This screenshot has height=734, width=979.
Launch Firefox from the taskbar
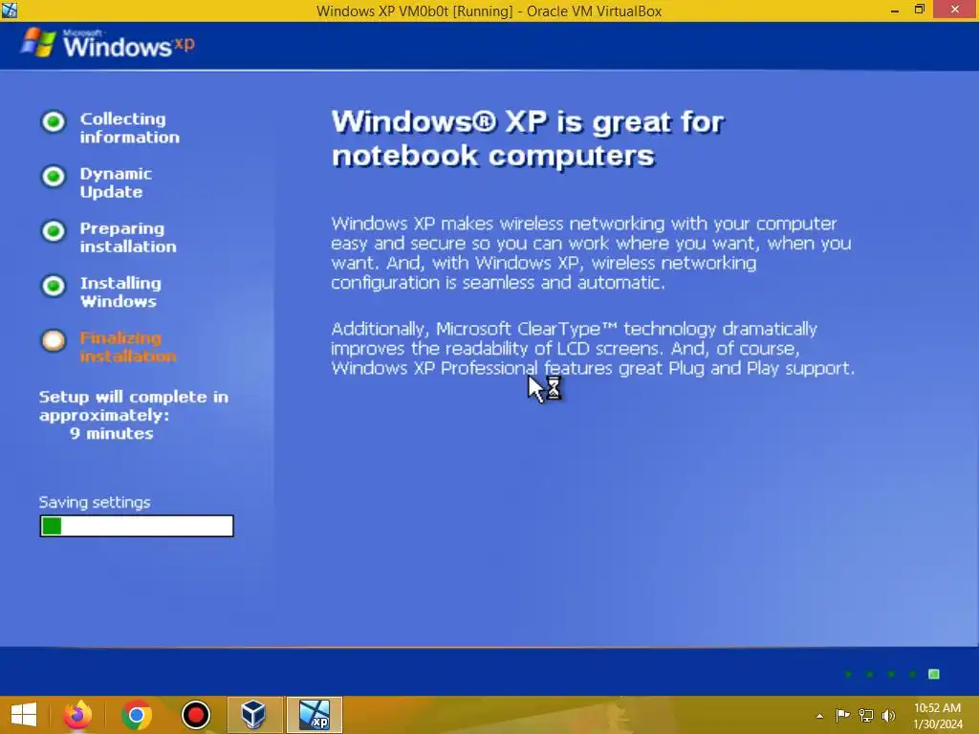(77, 715)
